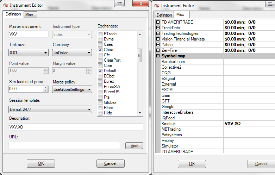275x175 pixels.
Task: Click the URL input field
Action: [64, 145]
